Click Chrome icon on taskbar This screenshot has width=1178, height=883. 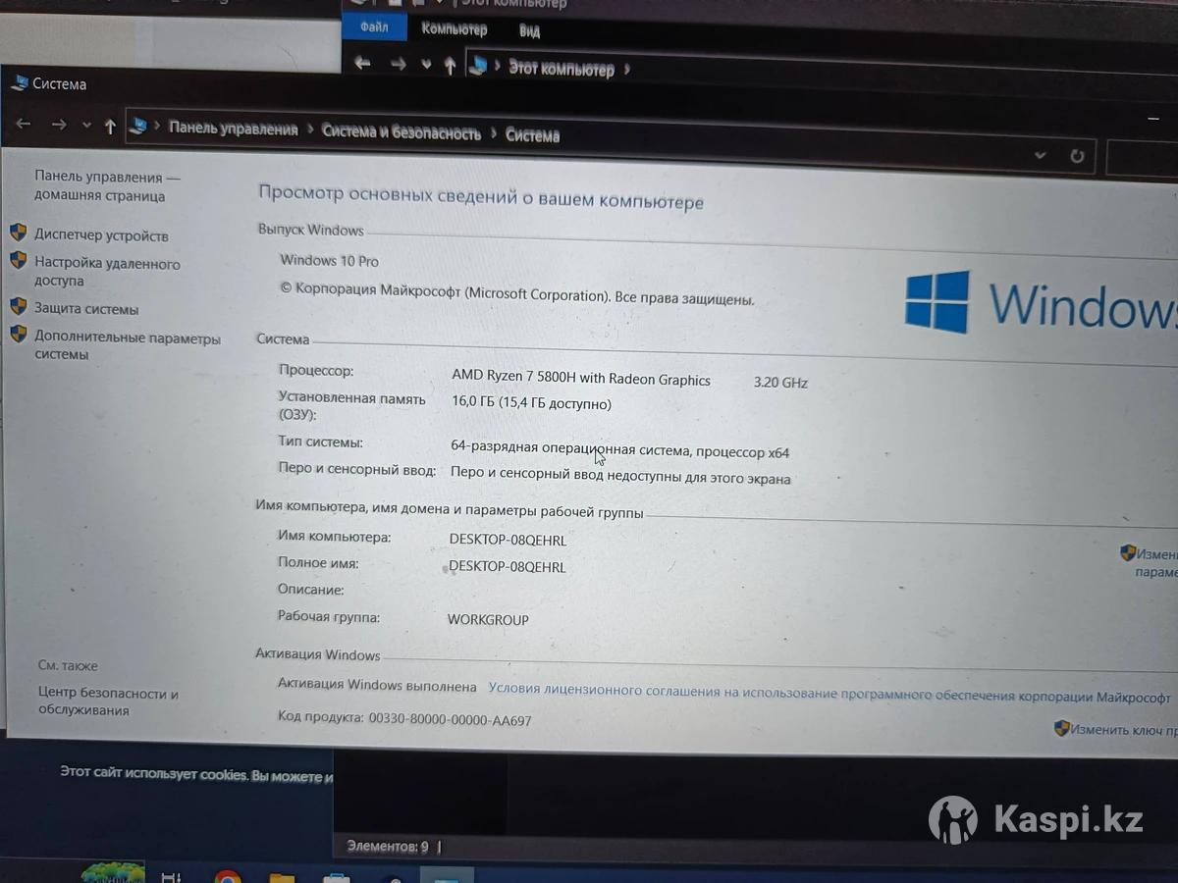coord(228,876)
